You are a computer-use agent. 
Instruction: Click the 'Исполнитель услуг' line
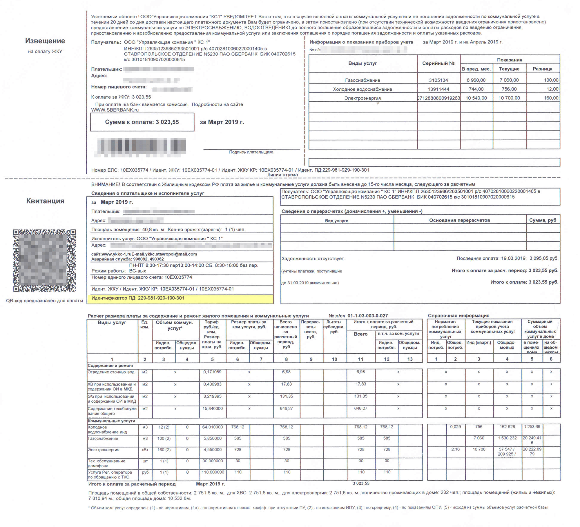coord(157,239)
